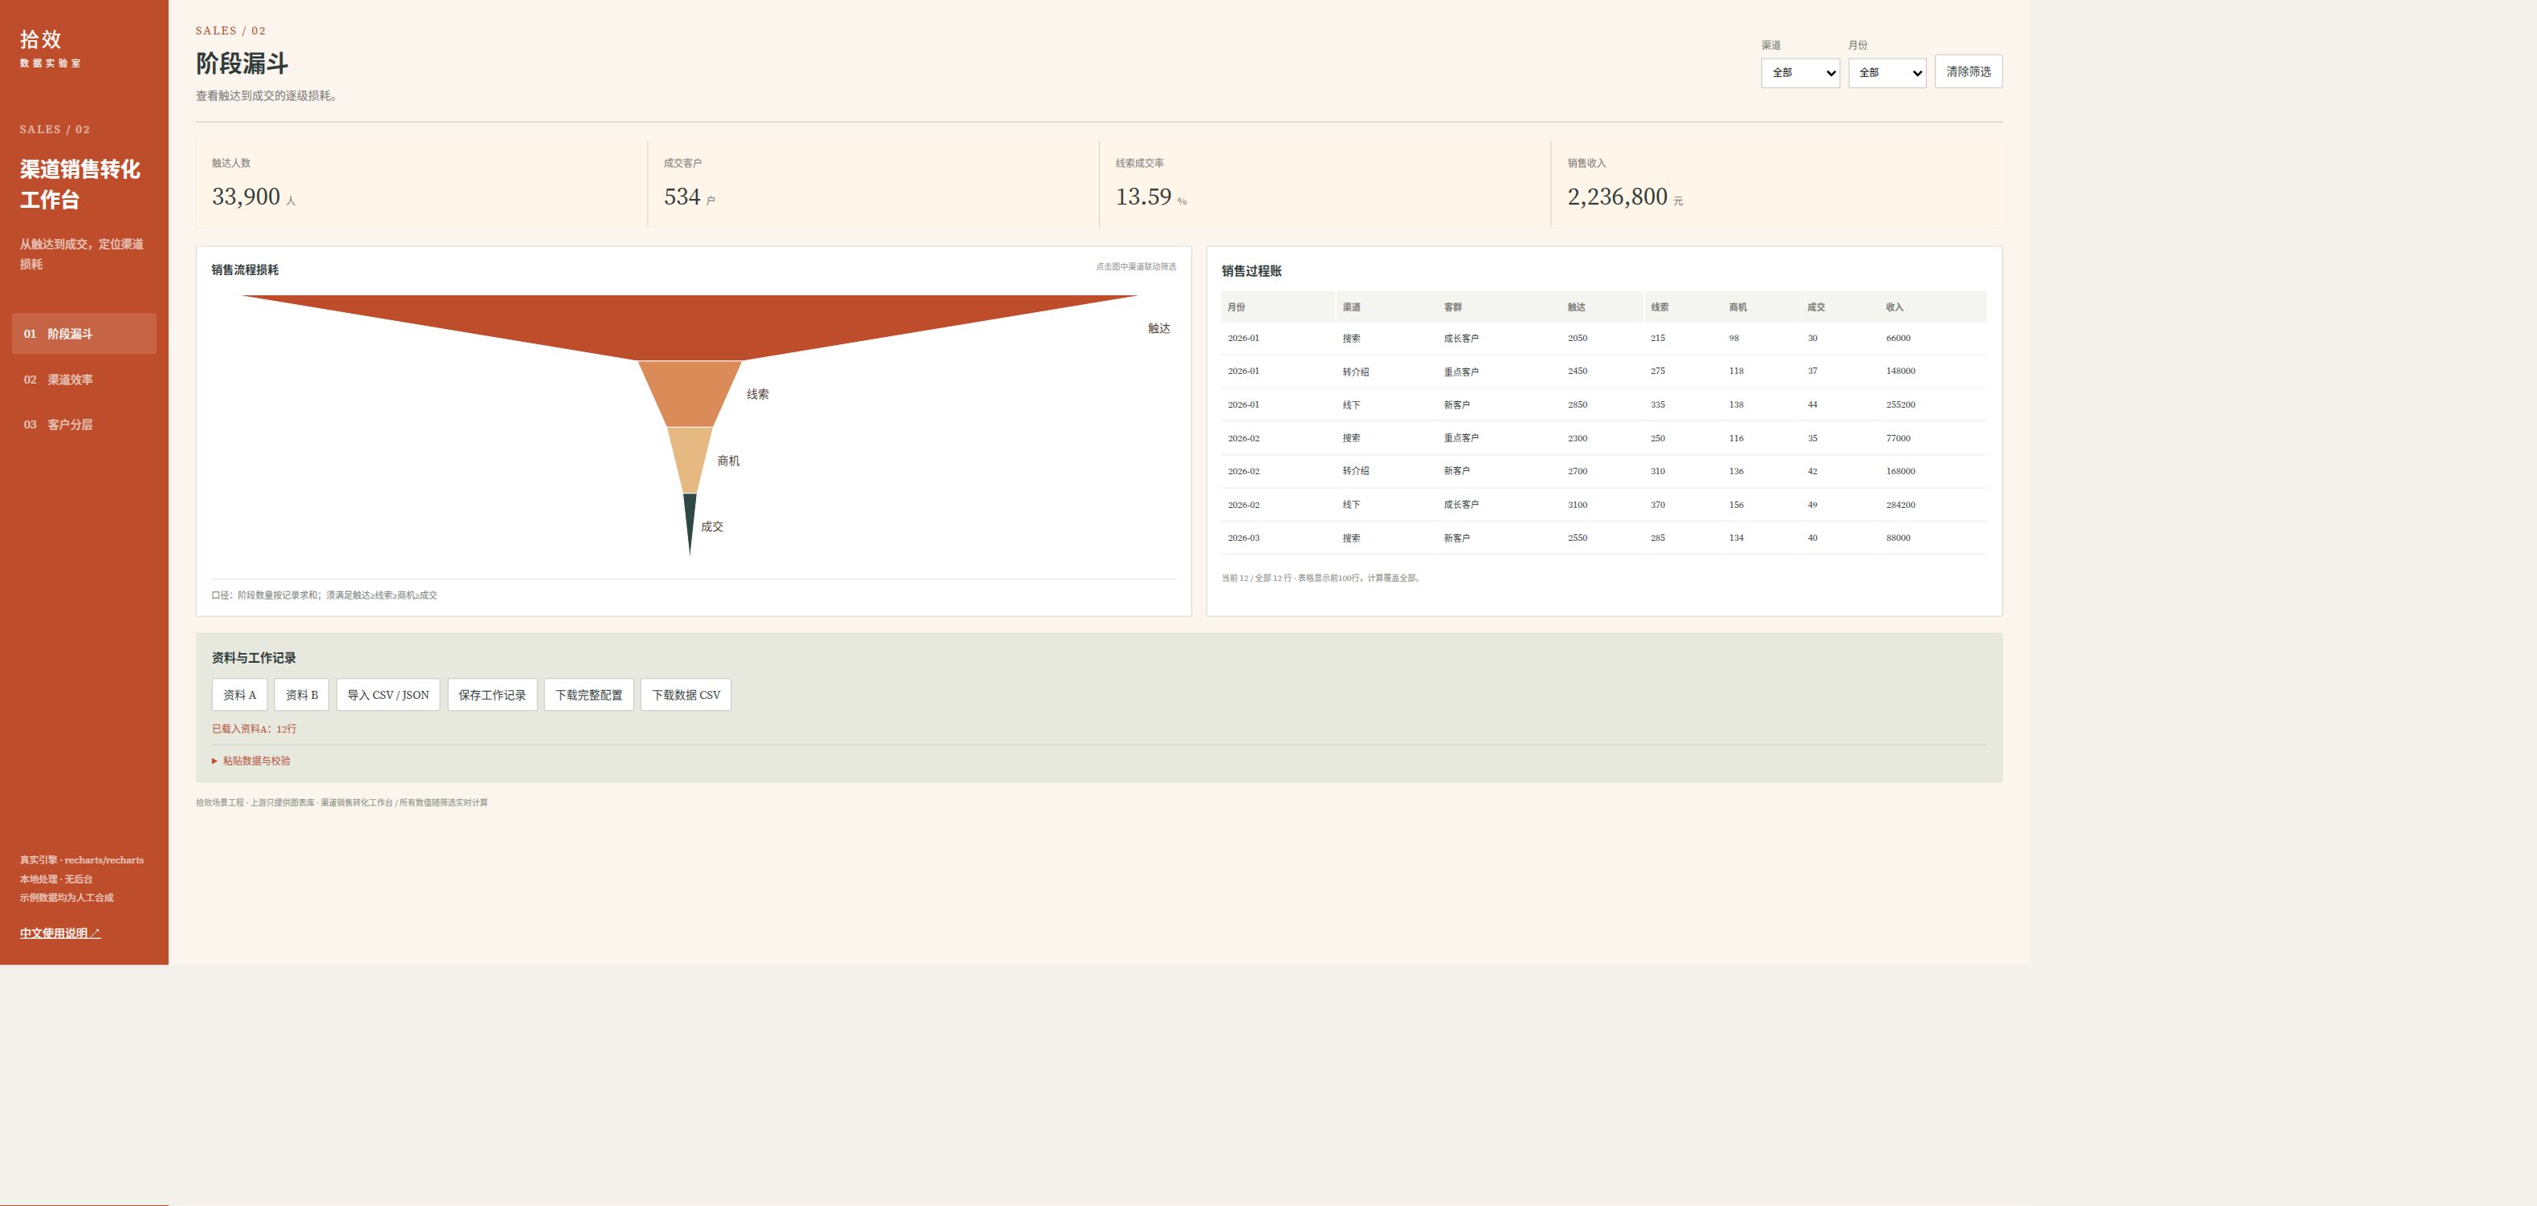Click 下载完整配置 button
Image resolution: width=2537 pixels, height=1206 pixels.
(589, 695)
